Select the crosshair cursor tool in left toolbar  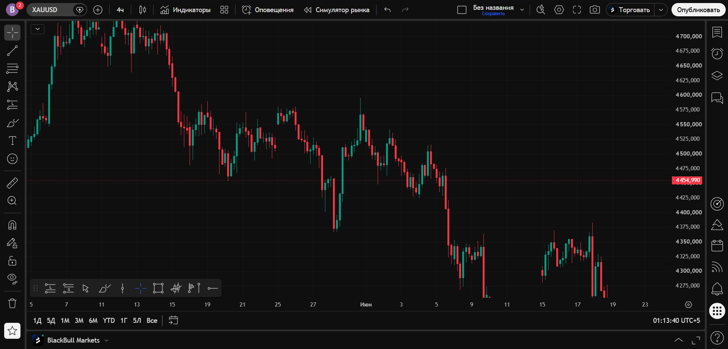[x=13, y=33]
